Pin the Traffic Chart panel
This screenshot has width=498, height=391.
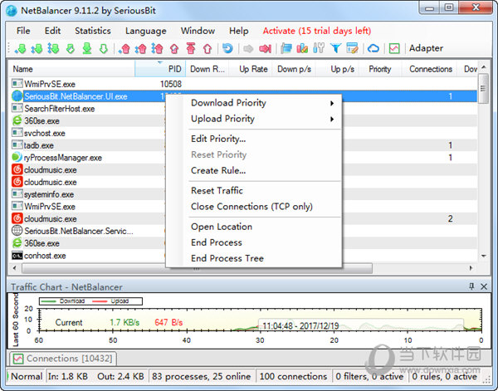471,286
